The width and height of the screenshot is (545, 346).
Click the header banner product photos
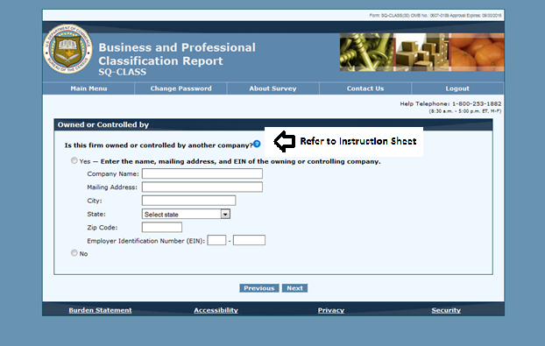tap(422, 53)
